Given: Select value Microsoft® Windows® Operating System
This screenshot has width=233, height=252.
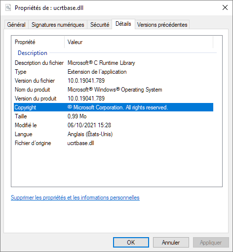Looking at the screenshot, I should click(115, 90).
